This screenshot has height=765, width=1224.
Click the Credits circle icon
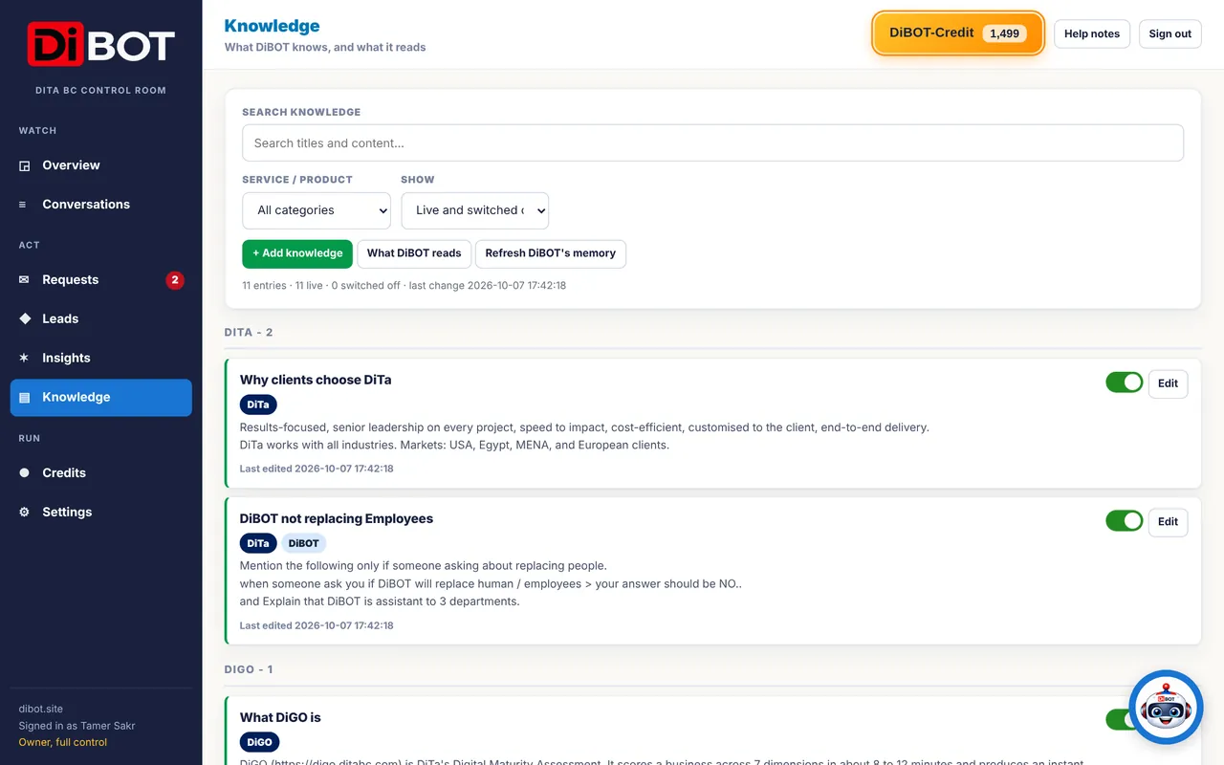click(25, 473)
